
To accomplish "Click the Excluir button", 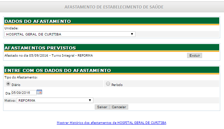I will tap(195, 55).
